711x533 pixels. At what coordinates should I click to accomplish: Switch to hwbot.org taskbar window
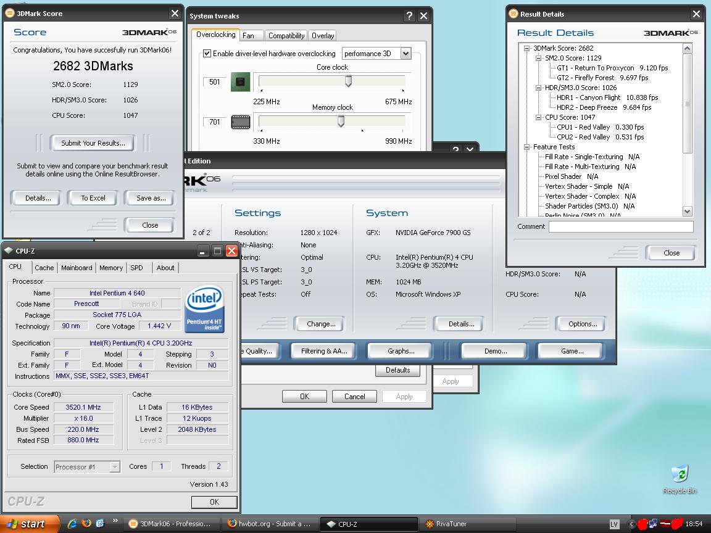(270, 524)
